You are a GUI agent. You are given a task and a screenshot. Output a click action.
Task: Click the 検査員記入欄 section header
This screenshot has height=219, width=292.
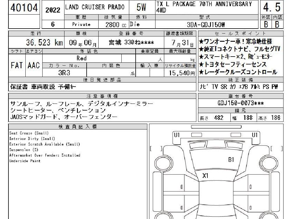pos(78,127)
